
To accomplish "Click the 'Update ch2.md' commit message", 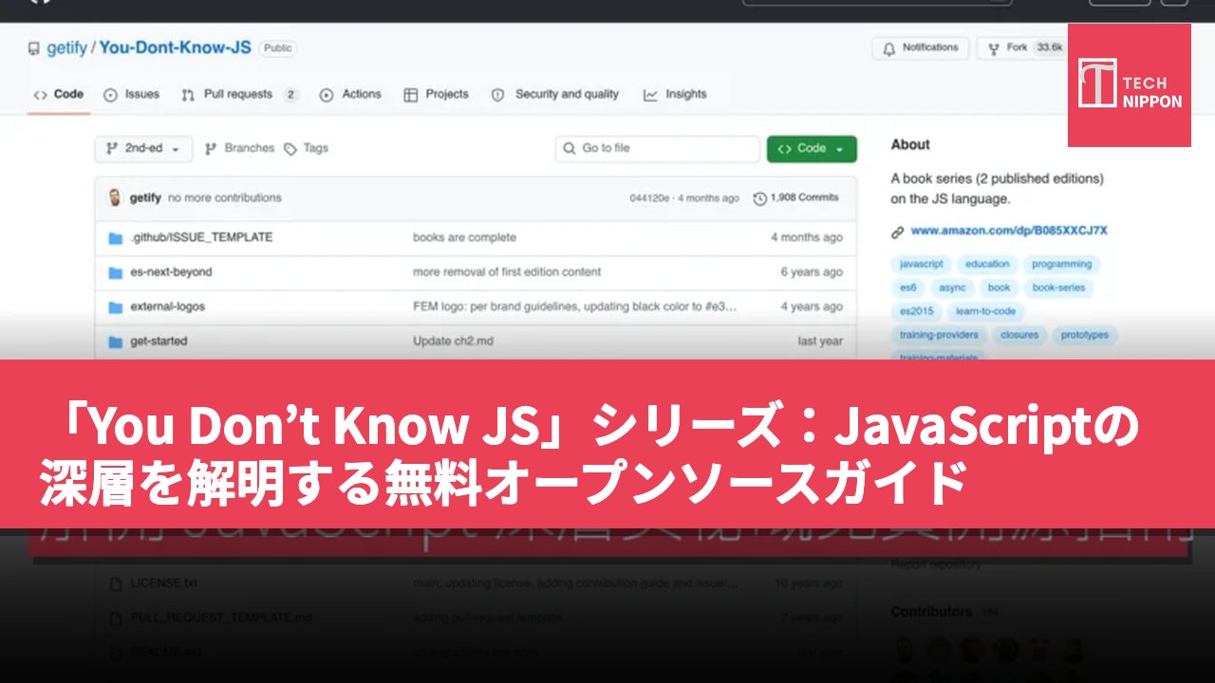I will click(x=453, y=341).
